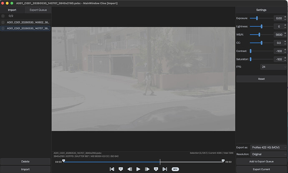The width and height of the screenshot is (288, 173).
Task: Click the Export Current button
Action: tap(261, 169)
